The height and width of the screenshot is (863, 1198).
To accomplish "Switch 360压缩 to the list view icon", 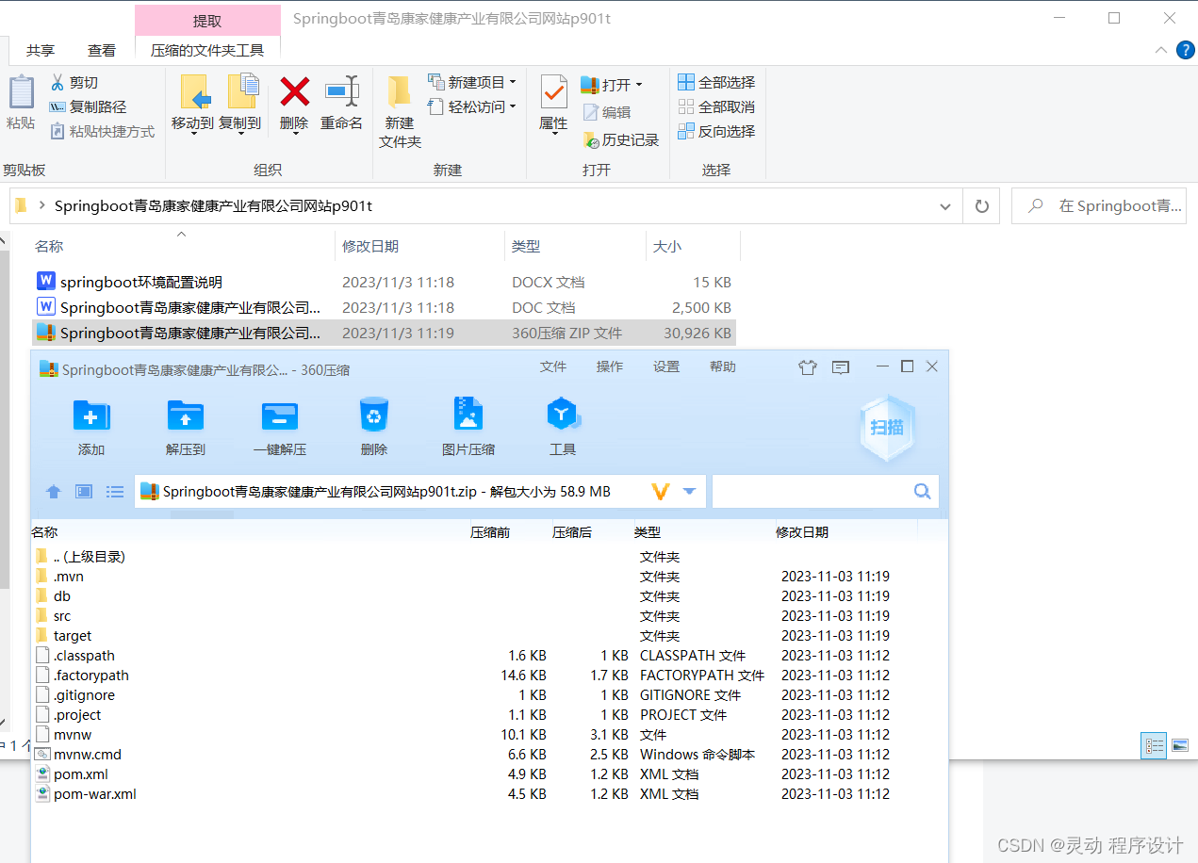I will (115, 492).
